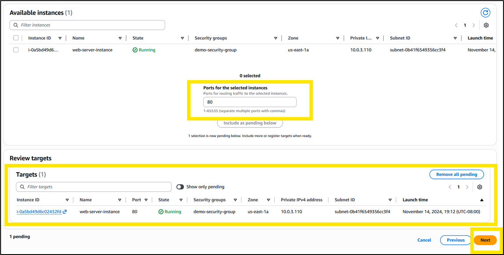
Task: Click Remove all pending button
Action: [x=456, y=175]
